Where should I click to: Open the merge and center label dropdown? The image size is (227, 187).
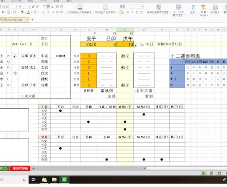(80, 12)
